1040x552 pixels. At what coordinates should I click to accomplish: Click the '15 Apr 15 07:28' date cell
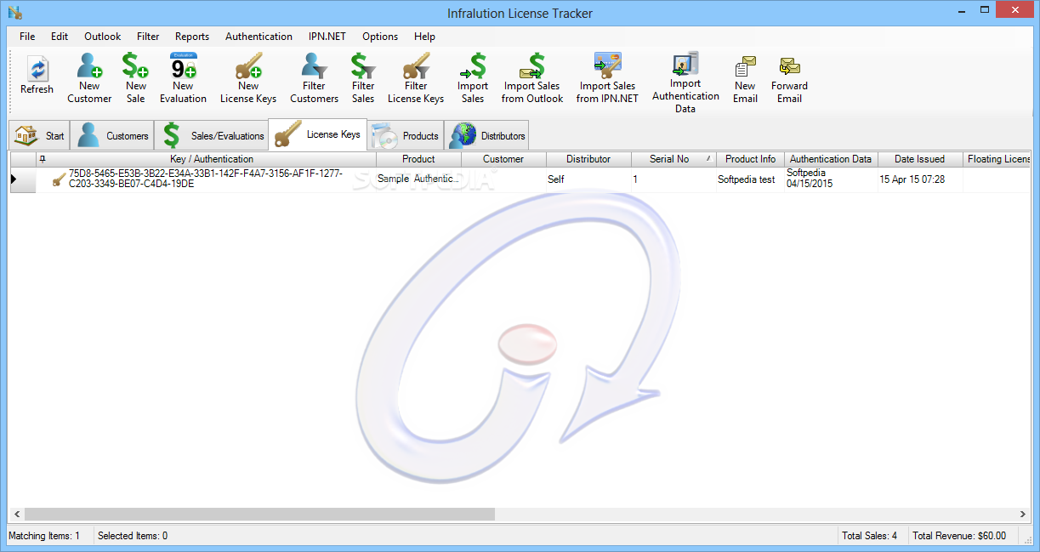[920, 179]
